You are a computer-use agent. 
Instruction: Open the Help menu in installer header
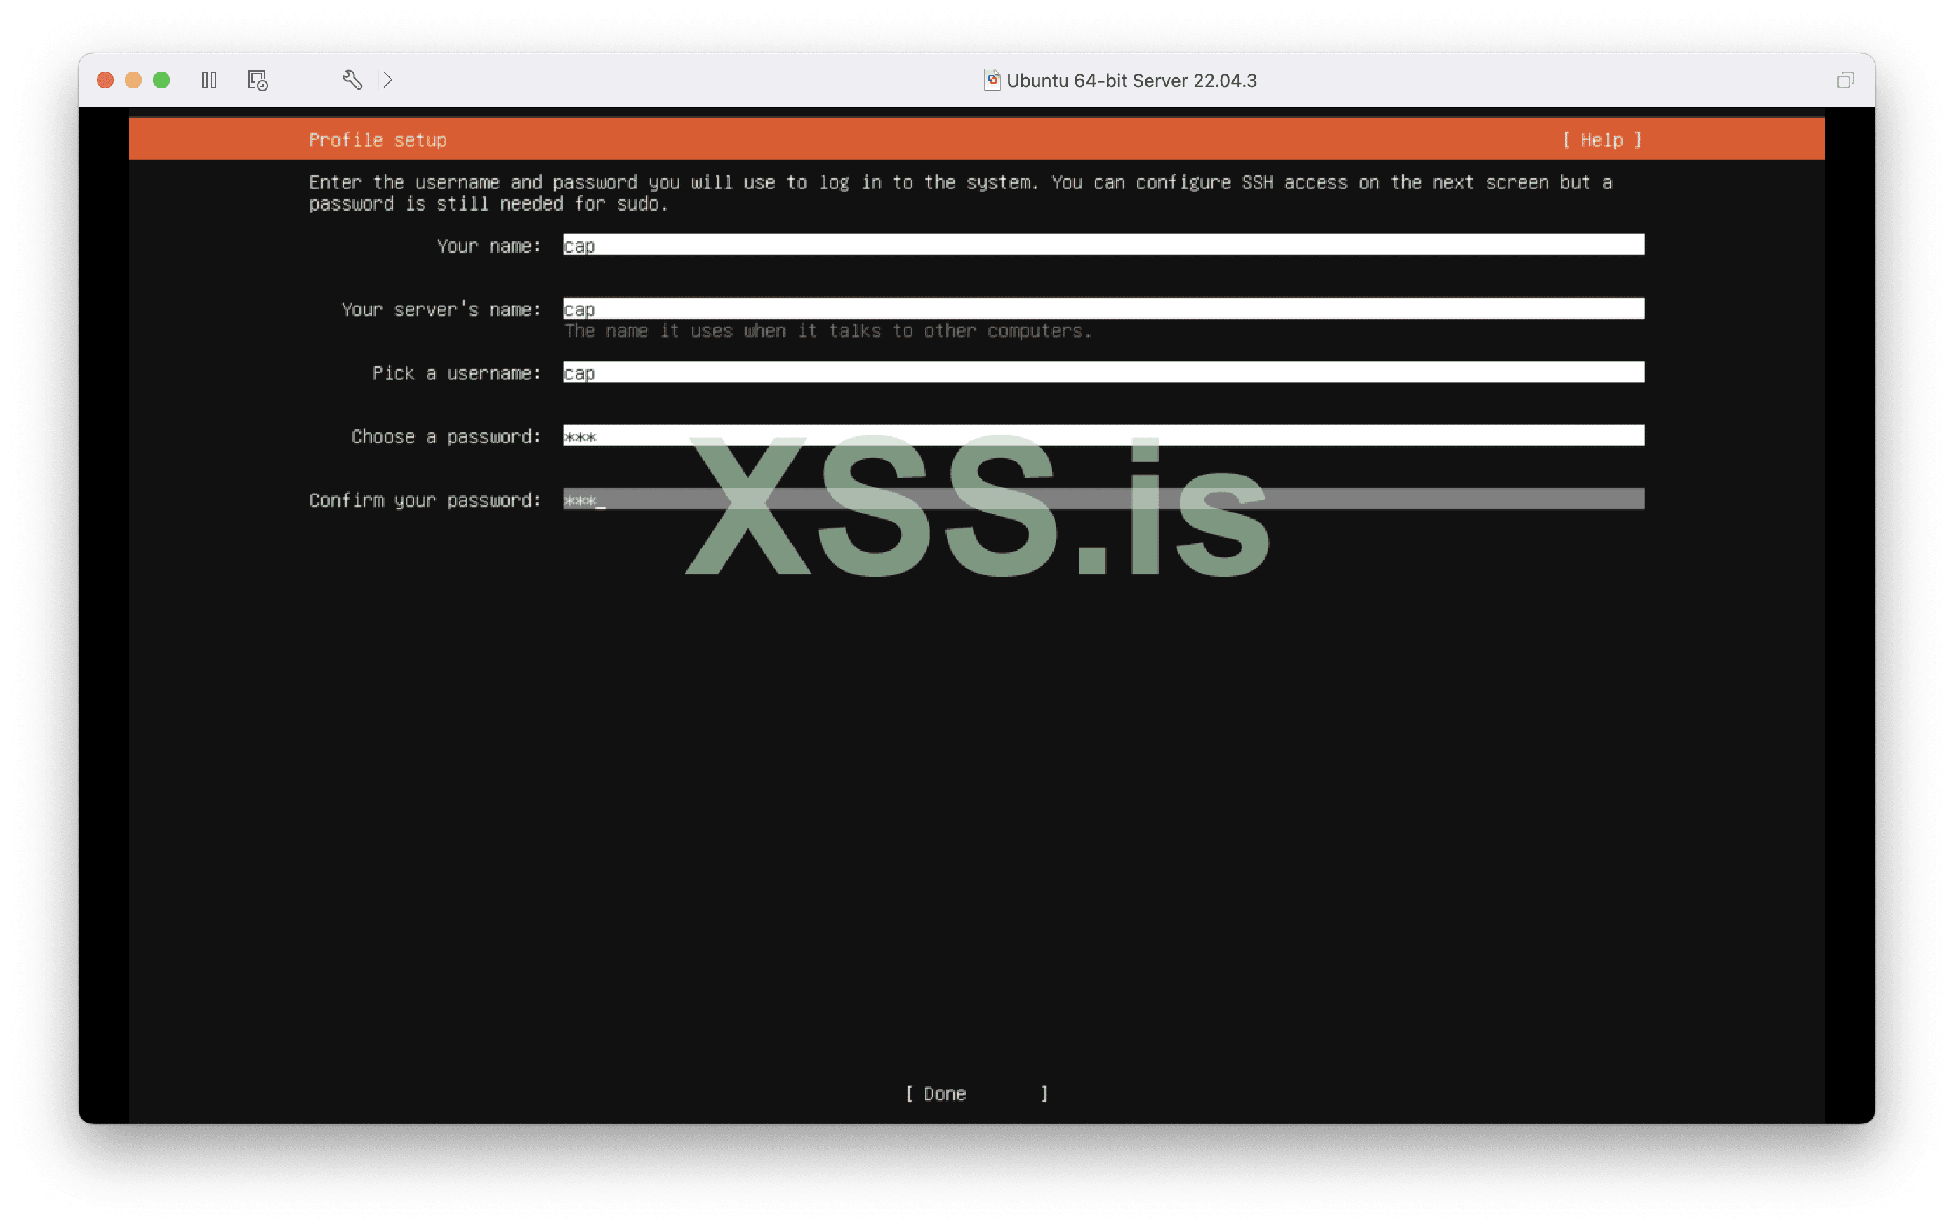(x=1602, y=140)
